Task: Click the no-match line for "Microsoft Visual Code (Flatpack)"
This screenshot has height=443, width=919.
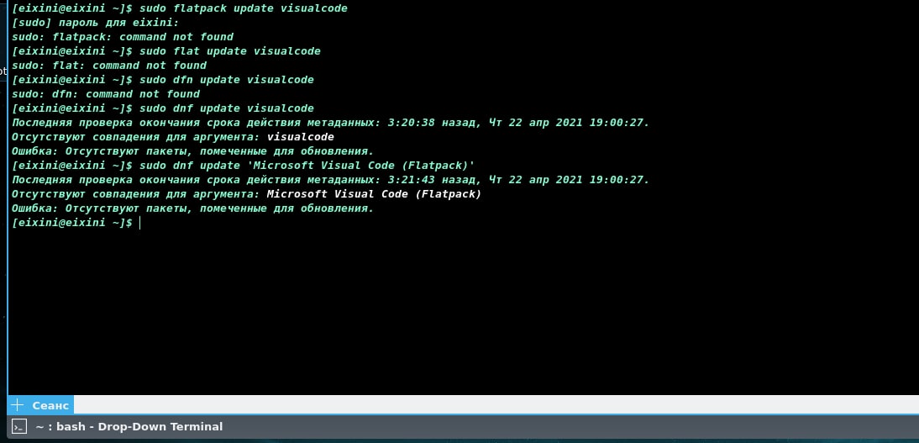Action: tap(246, 193)
